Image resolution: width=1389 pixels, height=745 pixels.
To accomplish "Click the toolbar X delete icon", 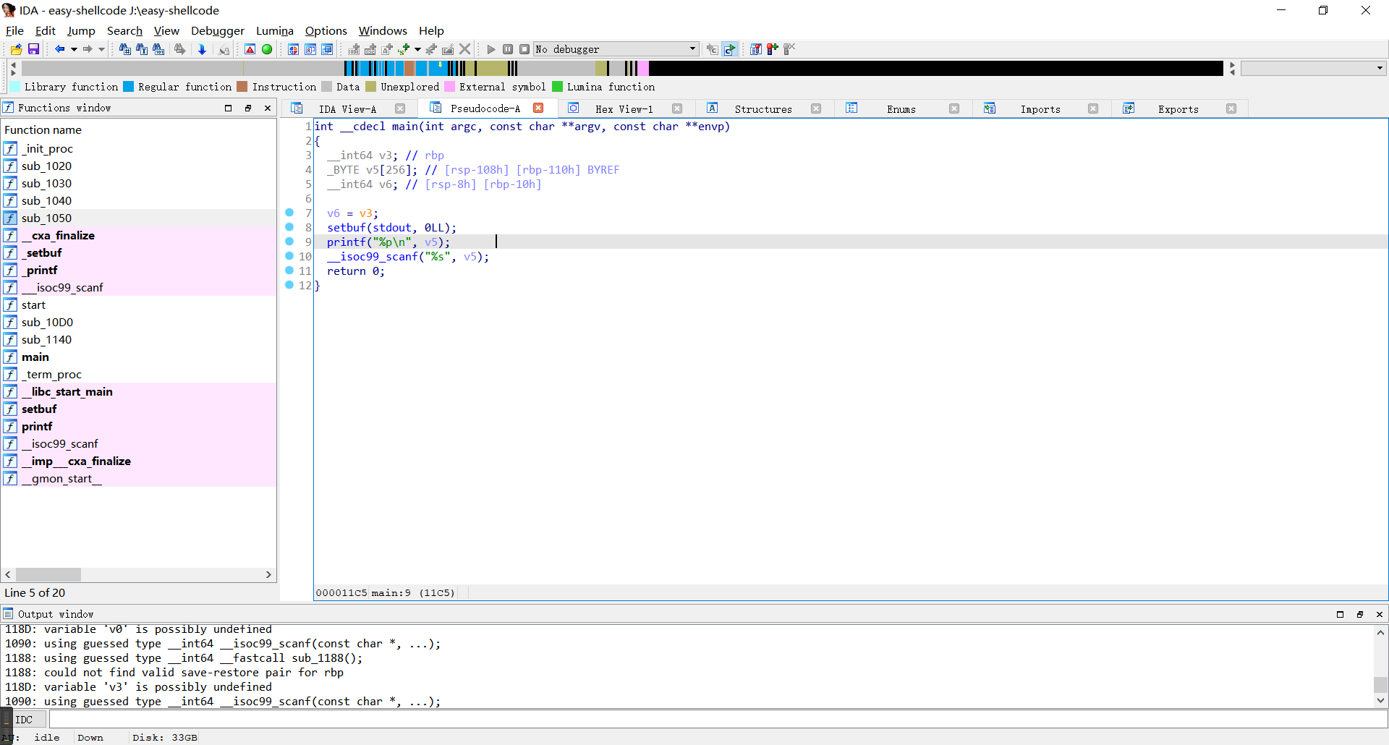I will 465,49.
